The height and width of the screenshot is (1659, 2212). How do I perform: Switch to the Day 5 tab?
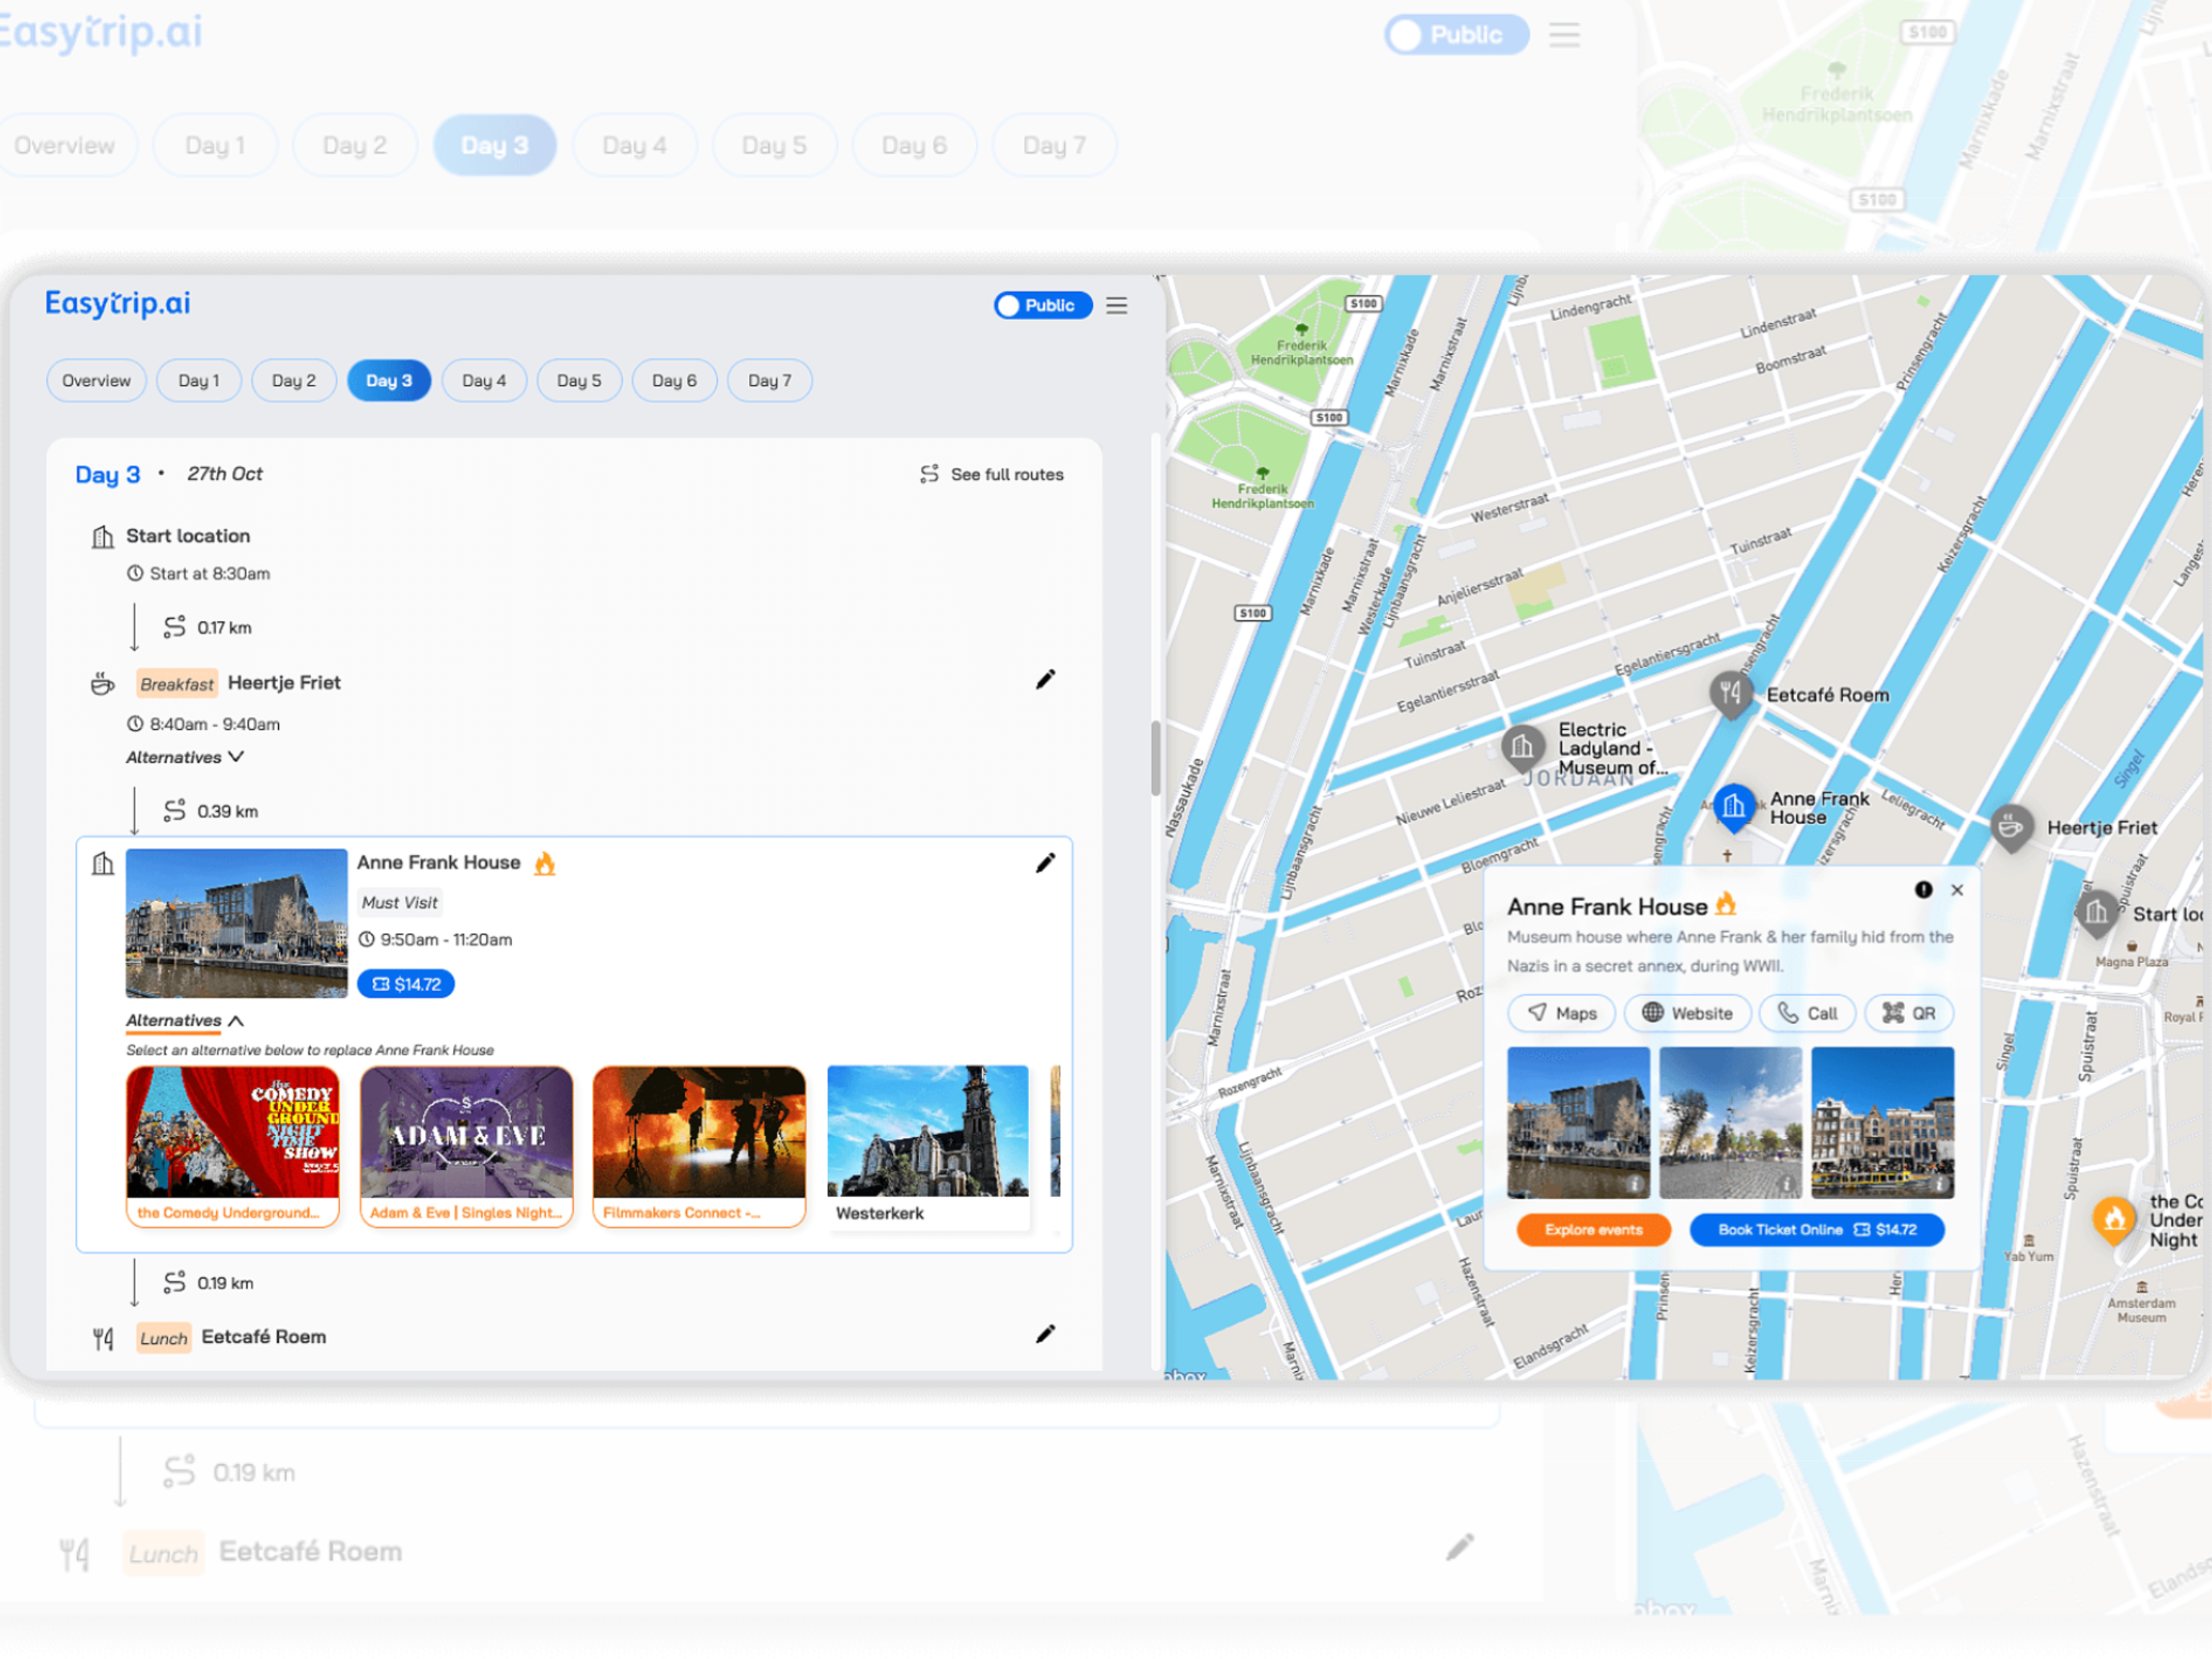click(x=579, y=381)
